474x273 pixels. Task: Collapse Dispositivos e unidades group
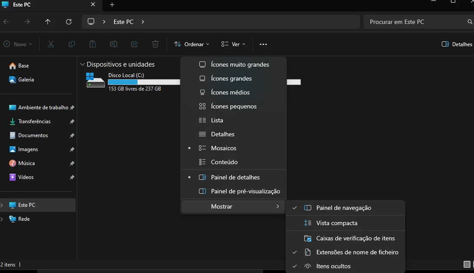tap(82, 64)
